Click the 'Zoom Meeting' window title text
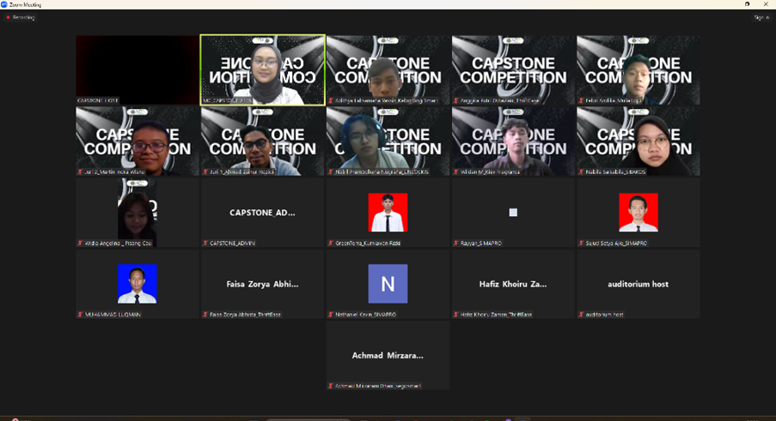776x421 pixels. tap(26, 4)
